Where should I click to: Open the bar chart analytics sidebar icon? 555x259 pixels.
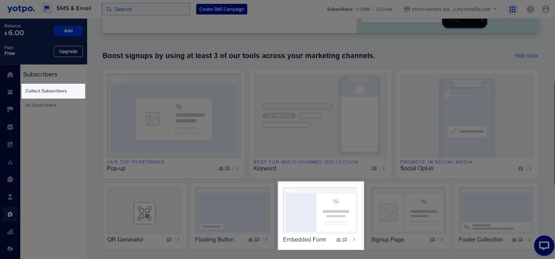click(x=10, y=232)
